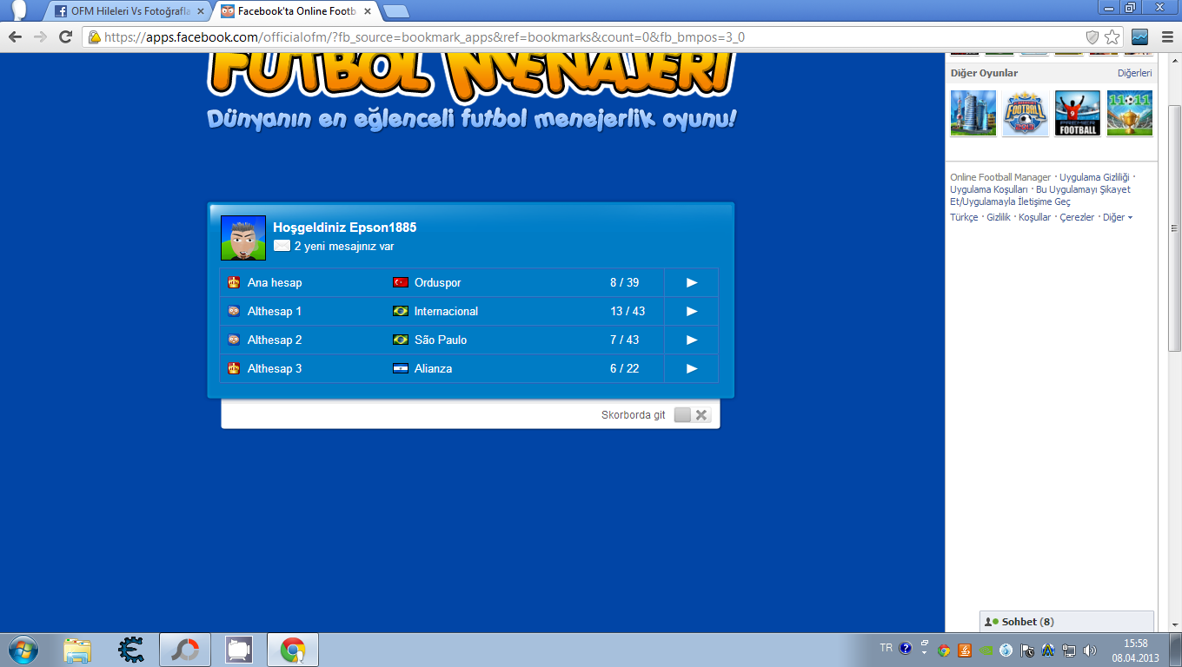Open the Althesap 1 arrow for Internacional
The image size is (1182, 667).
coord(692,311)
